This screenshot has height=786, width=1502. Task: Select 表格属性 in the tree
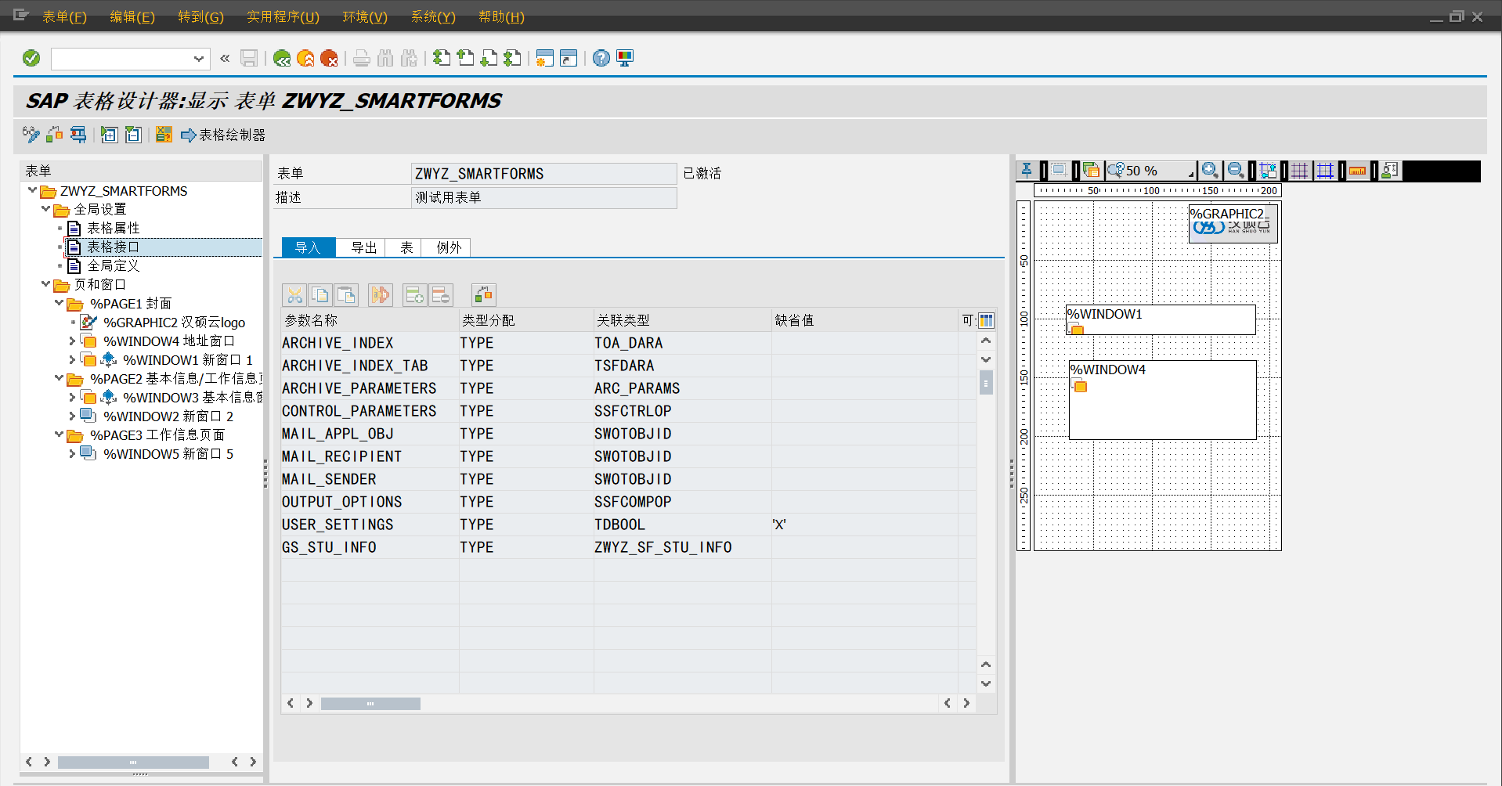114,228
